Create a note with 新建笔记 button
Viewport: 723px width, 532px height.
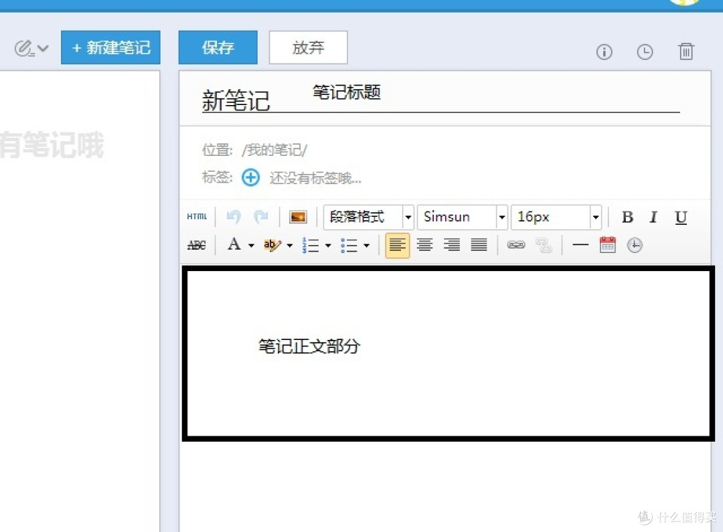pos(110,48)
